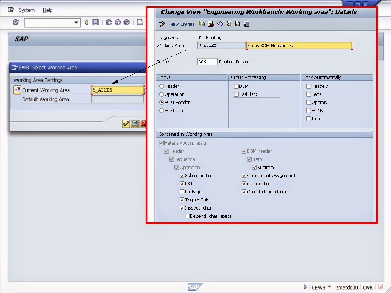Select the BOM Header focus radio button
Screen dimensions: 391x293
(162, 102)
